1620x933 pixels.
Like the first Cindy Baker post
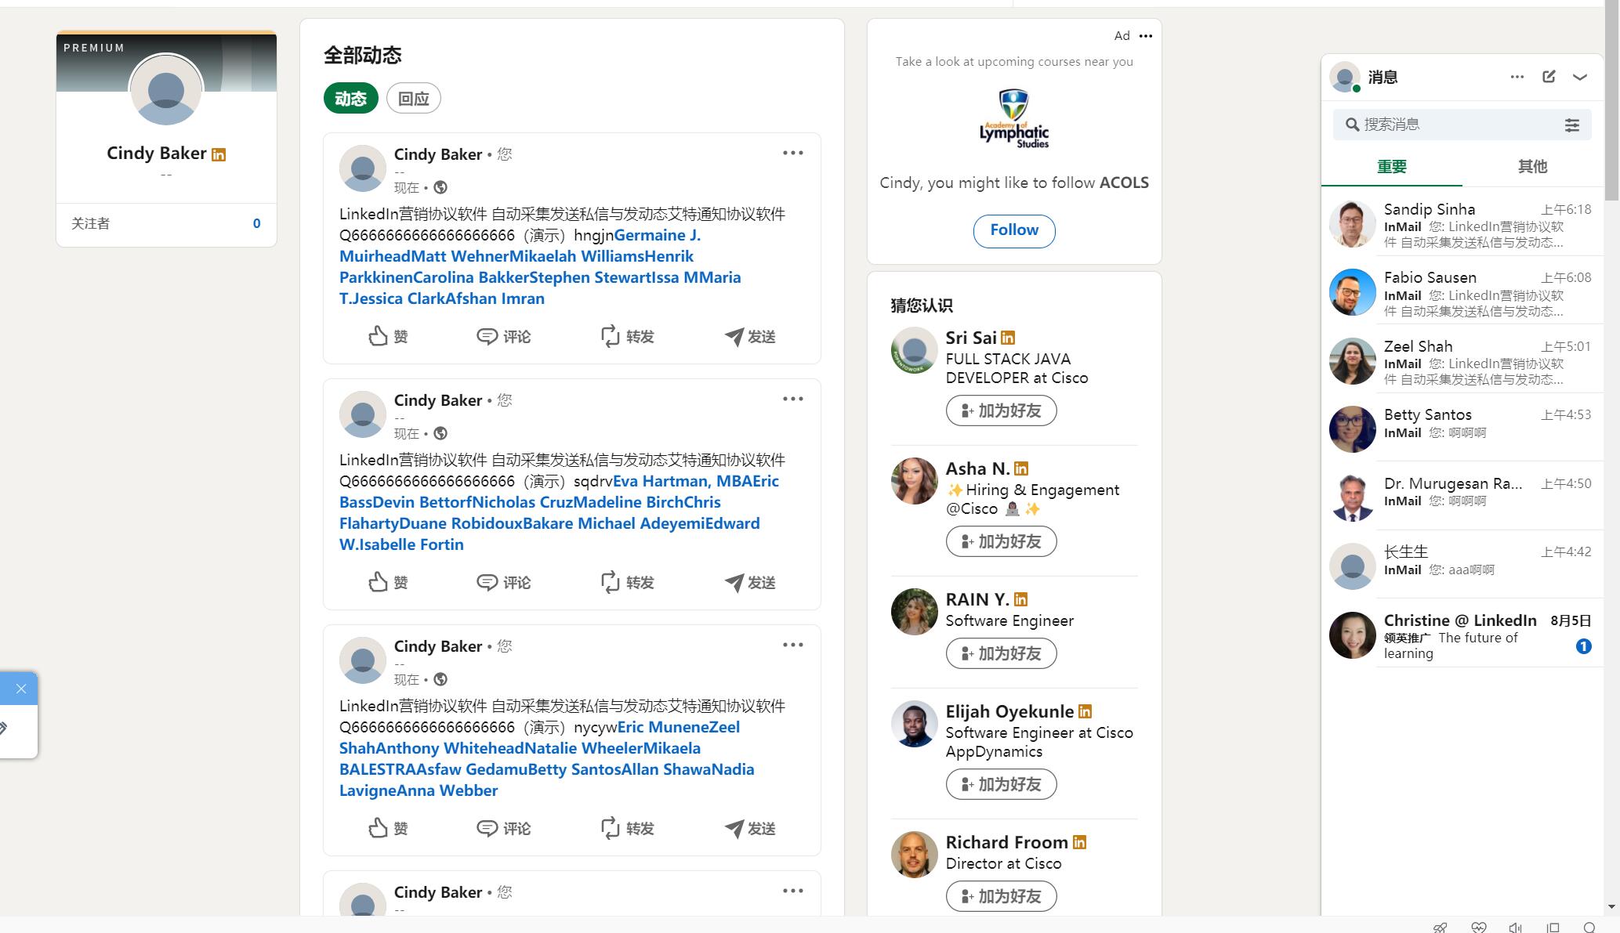pyautogui.click(x=388, y=337)
